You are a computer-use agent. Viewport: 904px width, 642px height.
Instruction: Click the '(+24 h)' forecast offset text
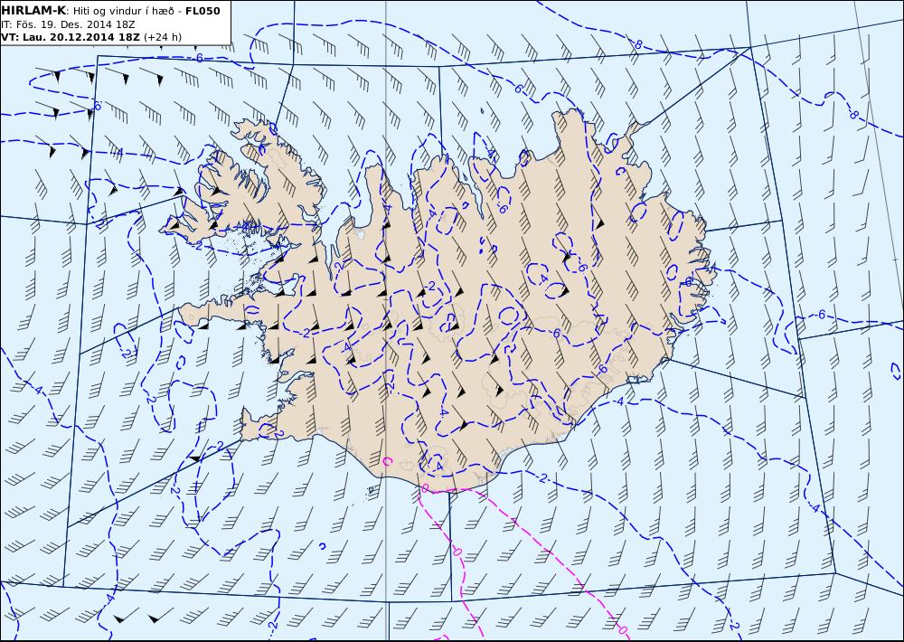[163, 37]
